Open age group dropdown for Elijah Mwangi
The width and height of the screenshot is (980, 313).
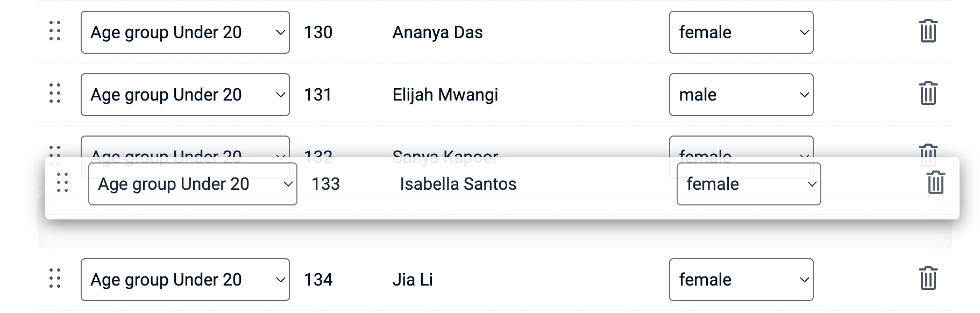pyautogui.click(x=185, y=95)
